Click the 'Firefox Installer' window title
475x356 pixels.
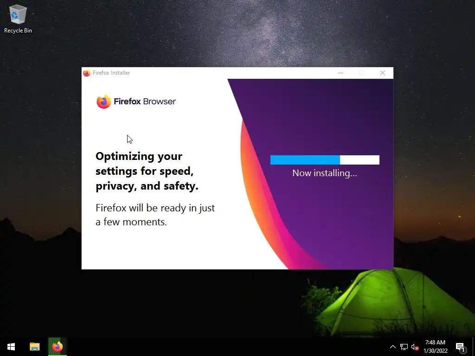pyautogui.click(x=111, y=73)
